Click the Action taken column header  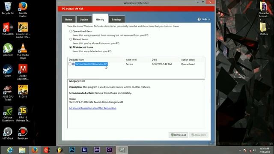coord(188,60)
